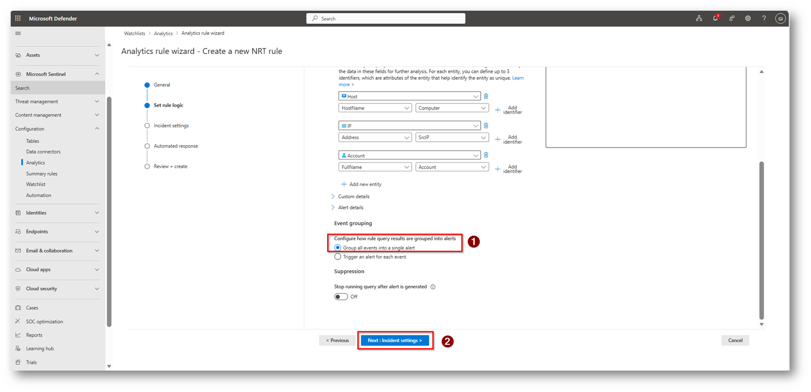Click Add identifier beside the Computer dropdown
This screenshot has height=392, width=811.
point(509,110)
